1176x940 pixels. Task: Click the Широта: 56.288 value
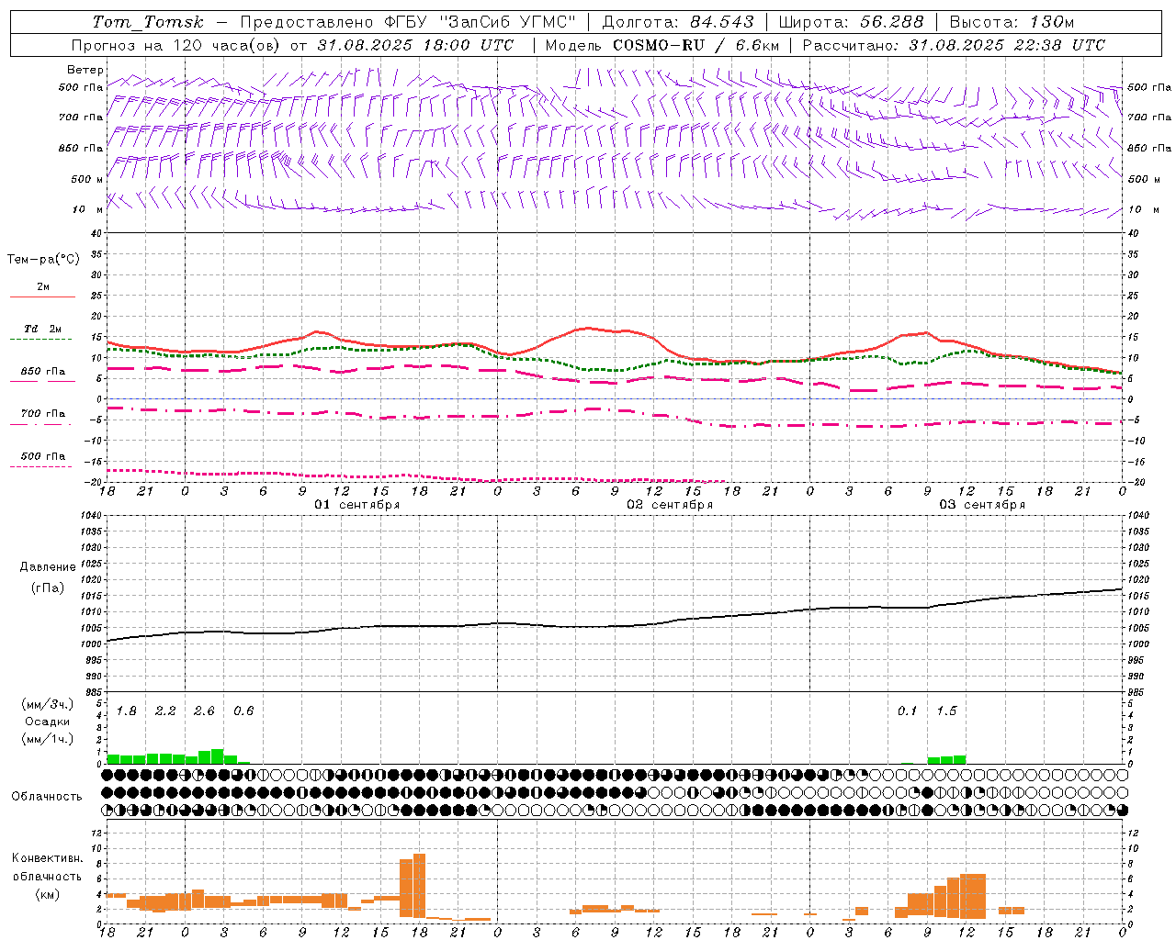850,21
